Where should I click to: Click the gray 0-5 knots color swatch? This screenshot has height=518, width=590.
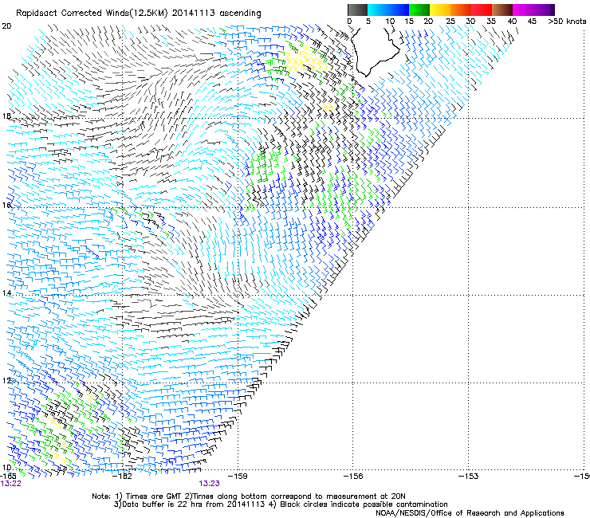[x=357, y=10]
